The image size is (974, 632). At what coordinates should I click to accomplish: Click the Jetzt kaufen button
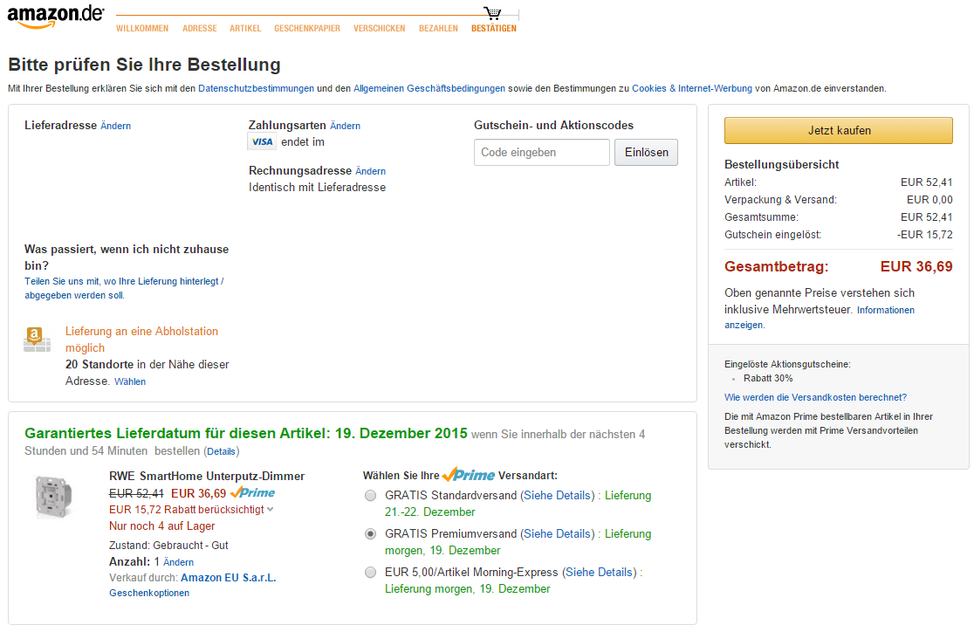(839, 130)
